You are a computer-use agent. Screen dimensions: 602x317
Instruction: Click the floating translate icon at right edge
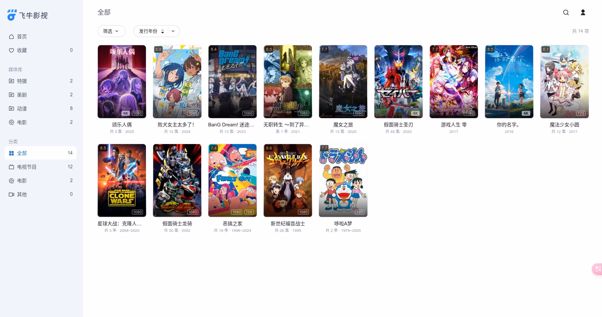click(x=598, y=269)
